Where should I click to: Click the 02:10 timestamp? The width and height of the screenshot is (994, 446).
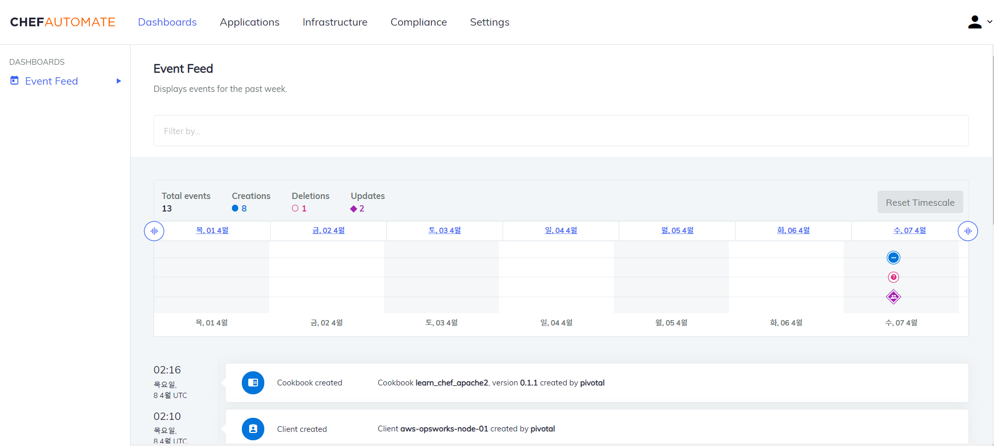pos(167,416)
